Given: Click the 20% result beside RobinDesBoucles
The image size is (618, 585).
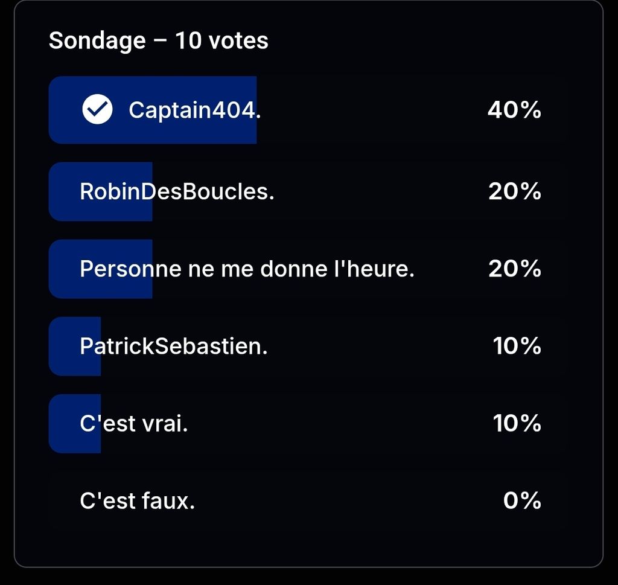Looking at the screenshot, I should coord(514,191).
